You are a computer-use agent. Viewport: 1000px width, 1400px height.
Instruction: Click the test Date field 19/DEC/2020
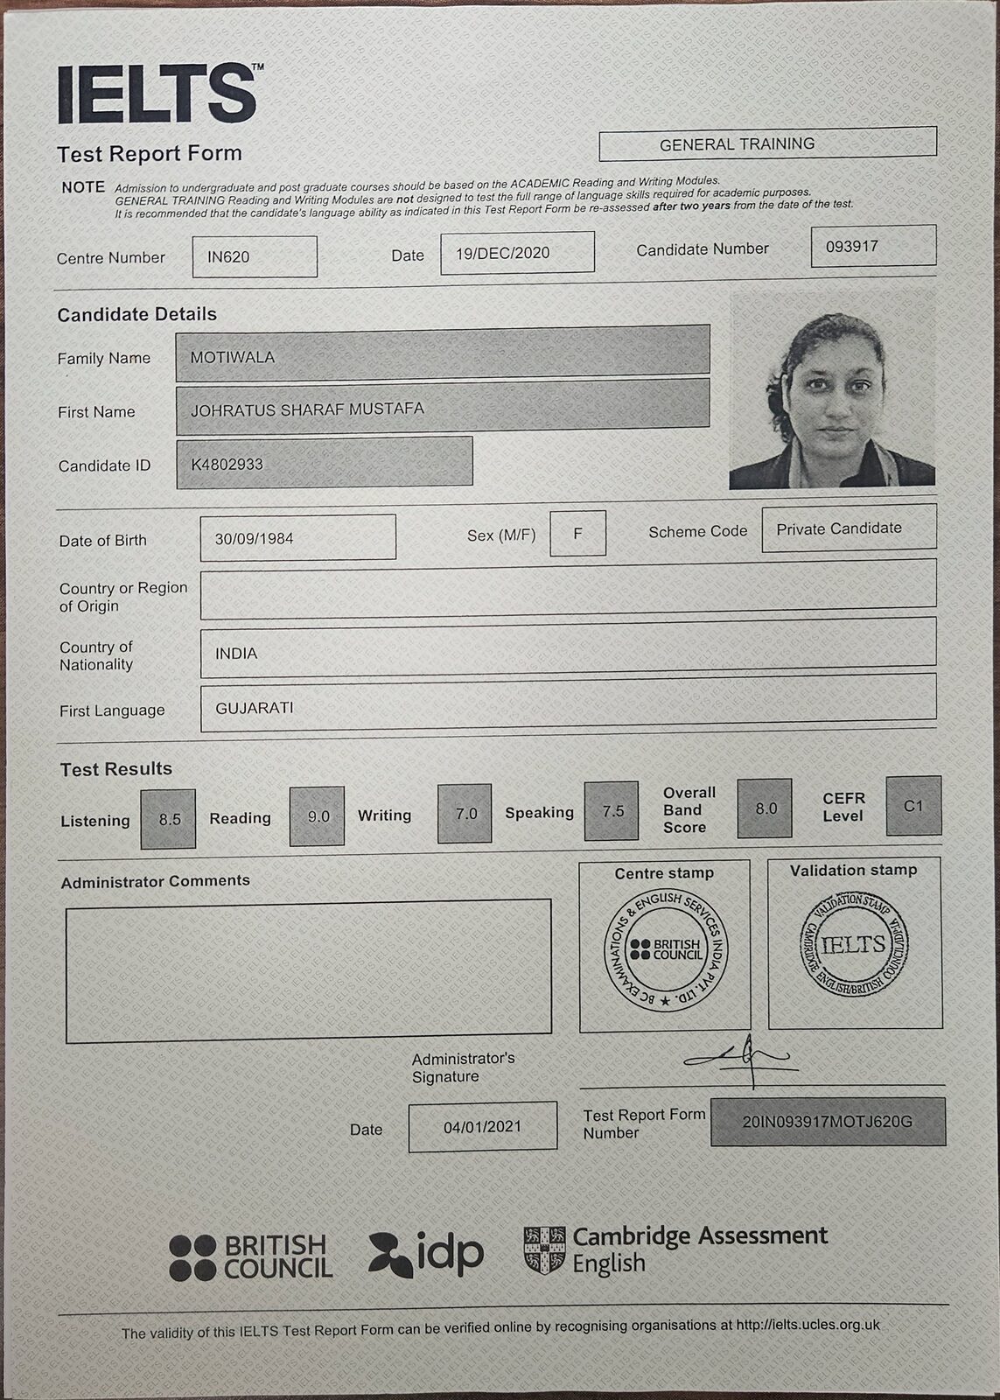tap(517, 253)
